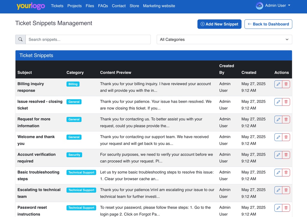Delete the Billing inquiry response snippet

[286, 84]
